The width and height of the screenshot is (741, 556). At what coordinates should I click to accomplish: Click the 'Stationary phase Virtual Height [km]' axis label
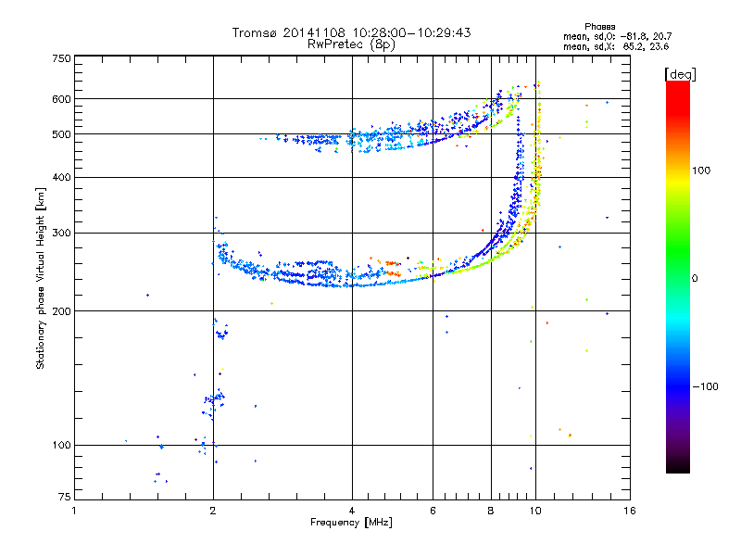point(41,278)
